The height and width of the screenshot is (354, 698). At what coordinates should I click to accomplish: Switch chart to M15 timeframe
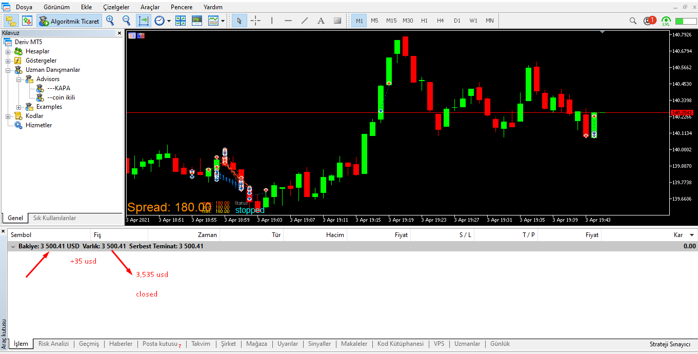[x=391, y=21]
